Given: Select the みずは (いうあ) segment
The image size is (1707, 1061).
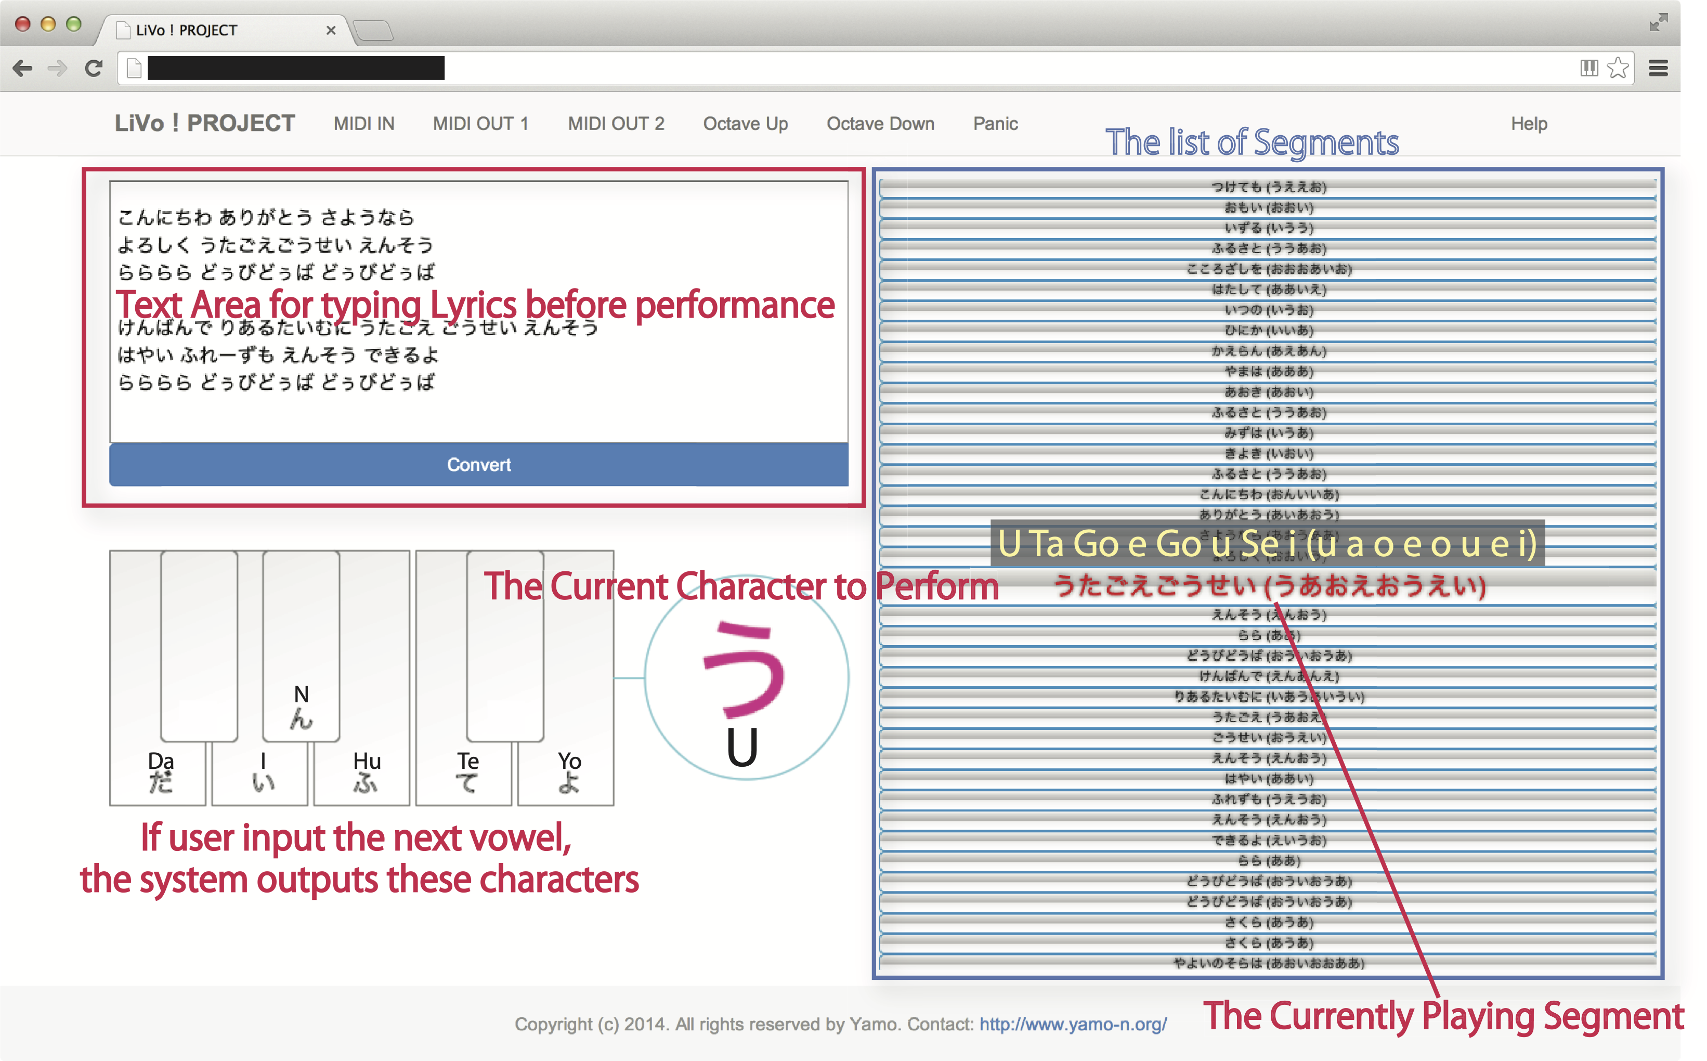Looking at the screenshot, I should [1268, 433].
